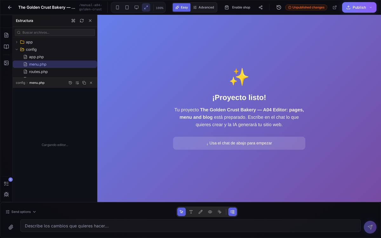
Task: Switch preview to mobile phone view
Action: pyautogui.click(x=117, y=7)
